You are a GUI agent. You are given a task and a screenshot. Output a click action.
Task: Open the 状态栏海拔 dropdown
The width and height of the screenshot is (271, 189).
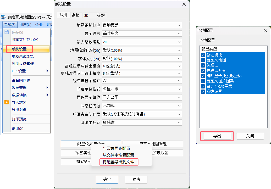point(142,106)
